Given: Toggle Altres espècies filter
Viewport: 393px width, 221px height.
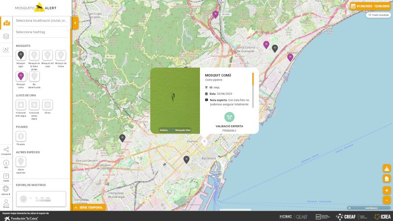Looking at the screenshot, I should coord(21,162).
